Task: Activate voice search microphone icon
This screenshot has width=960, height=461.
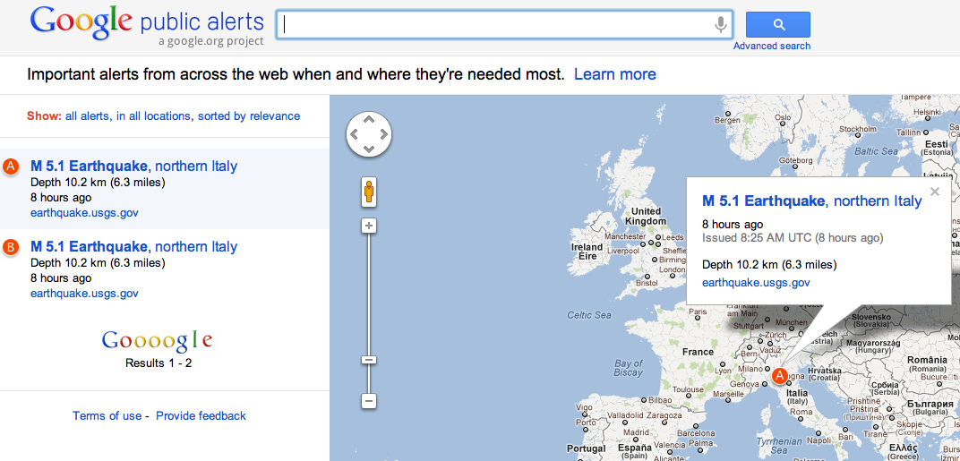Action: (721, 24)
